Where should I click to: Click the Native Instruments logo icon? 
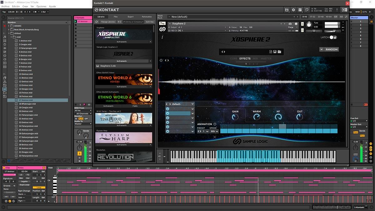click(345, 10)
